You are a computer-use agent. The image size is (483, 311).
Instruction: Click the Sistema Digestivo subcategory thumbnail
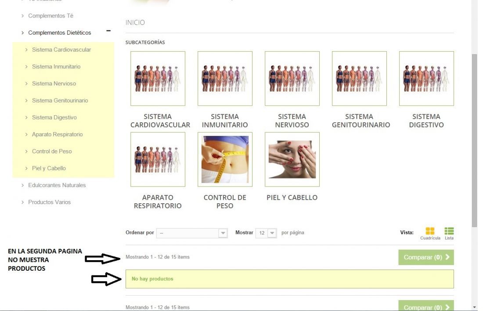coord(426,78)
